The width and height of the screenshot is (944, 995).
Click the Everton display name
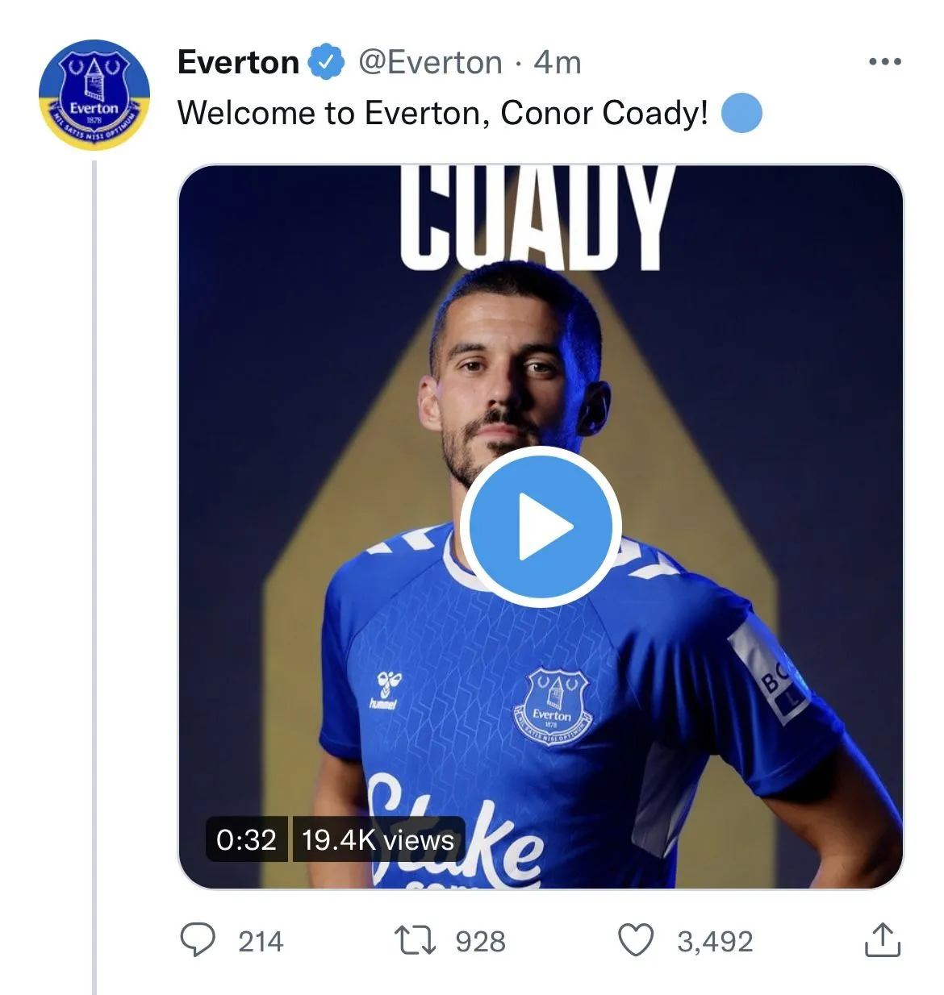(x=238, y=63)
